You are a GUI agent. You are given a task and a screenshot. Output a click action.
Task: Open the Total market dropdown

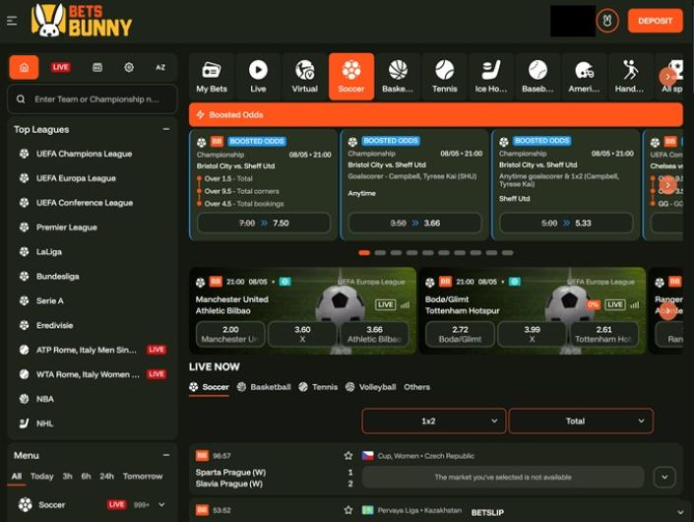[581, 422]
